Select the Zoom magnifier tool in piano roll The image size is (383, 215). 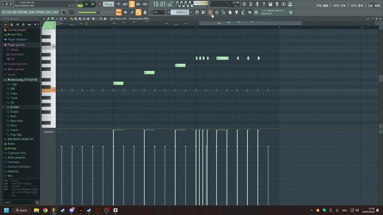pyautogui.click(x=101, y=19)
